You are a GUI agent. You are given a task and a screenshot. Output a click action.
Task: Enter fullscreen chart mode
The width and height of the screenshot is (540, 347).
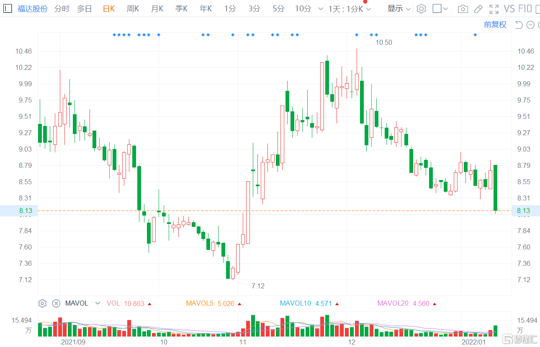tap(494, 9)
